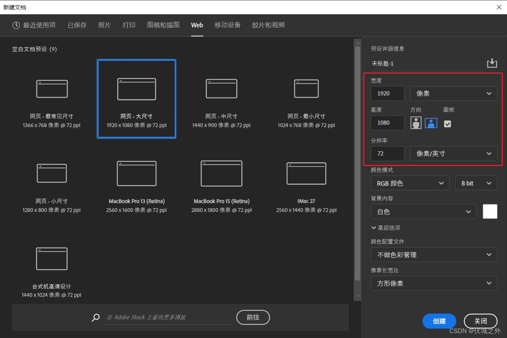Screen dimensions: 507x338
Task: Open the 背景内容 dropdown
Action: click(x=424, y=211)
